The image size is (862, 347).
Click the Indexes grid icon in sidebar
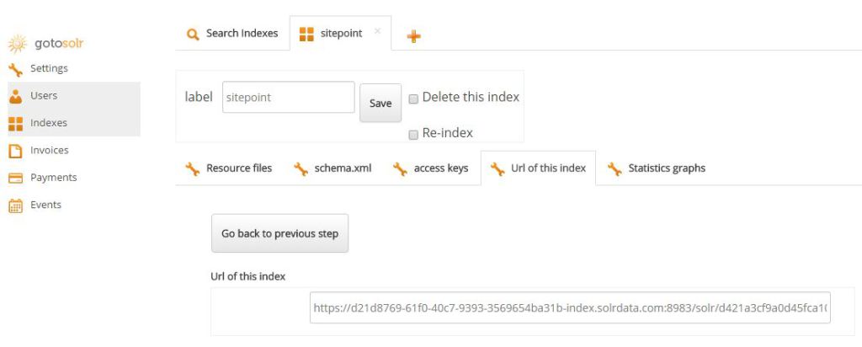point(15,123)
